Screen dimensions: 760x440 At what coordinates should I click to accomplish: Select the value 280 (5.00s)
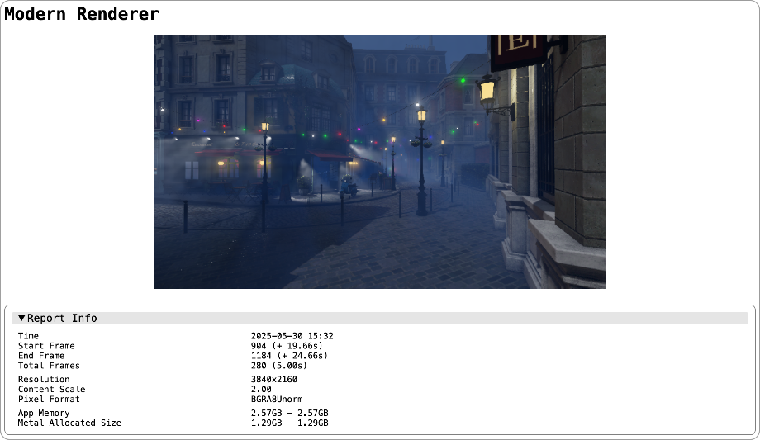(x=278, y=366)
